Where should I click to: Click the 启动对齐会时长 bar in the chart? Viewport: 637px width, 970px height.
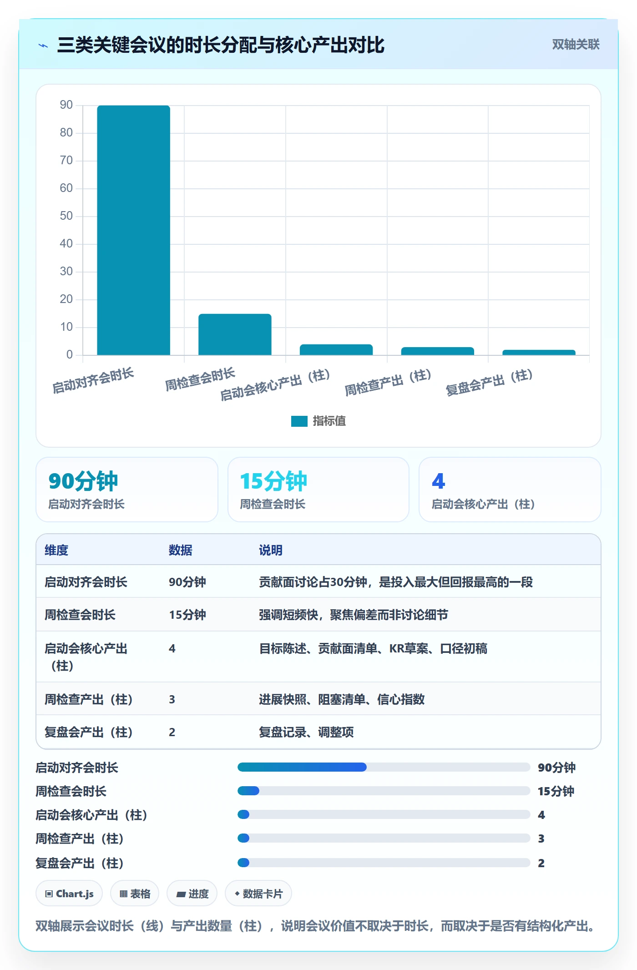coord(133,230)
